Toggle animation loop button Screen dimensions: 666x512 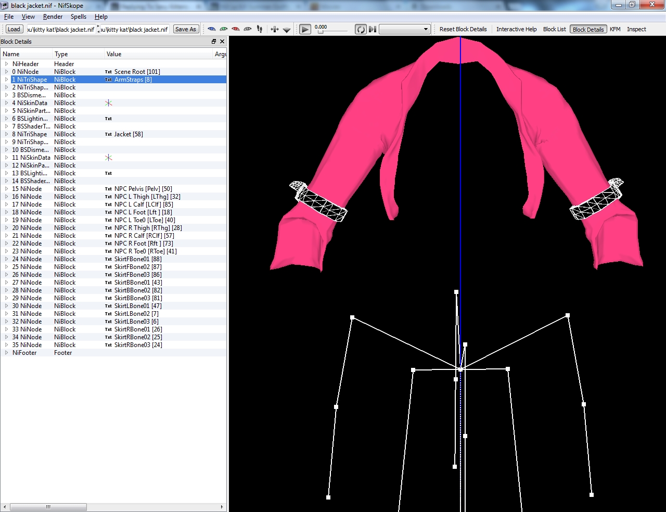tap(360, 29)
